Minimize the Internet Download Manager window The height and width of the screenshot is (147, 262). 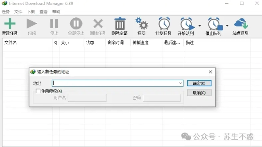(x=227, y=3)
